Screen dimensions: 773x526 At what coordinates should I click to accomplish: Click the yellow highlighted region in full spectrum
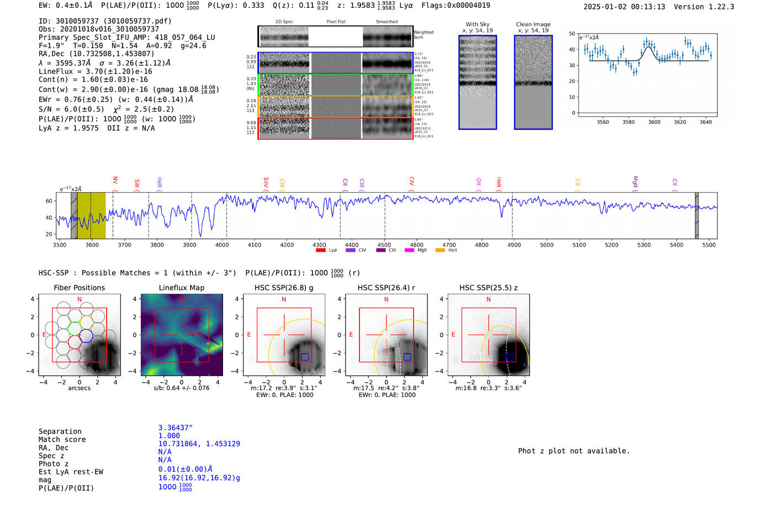click(92, 216)
